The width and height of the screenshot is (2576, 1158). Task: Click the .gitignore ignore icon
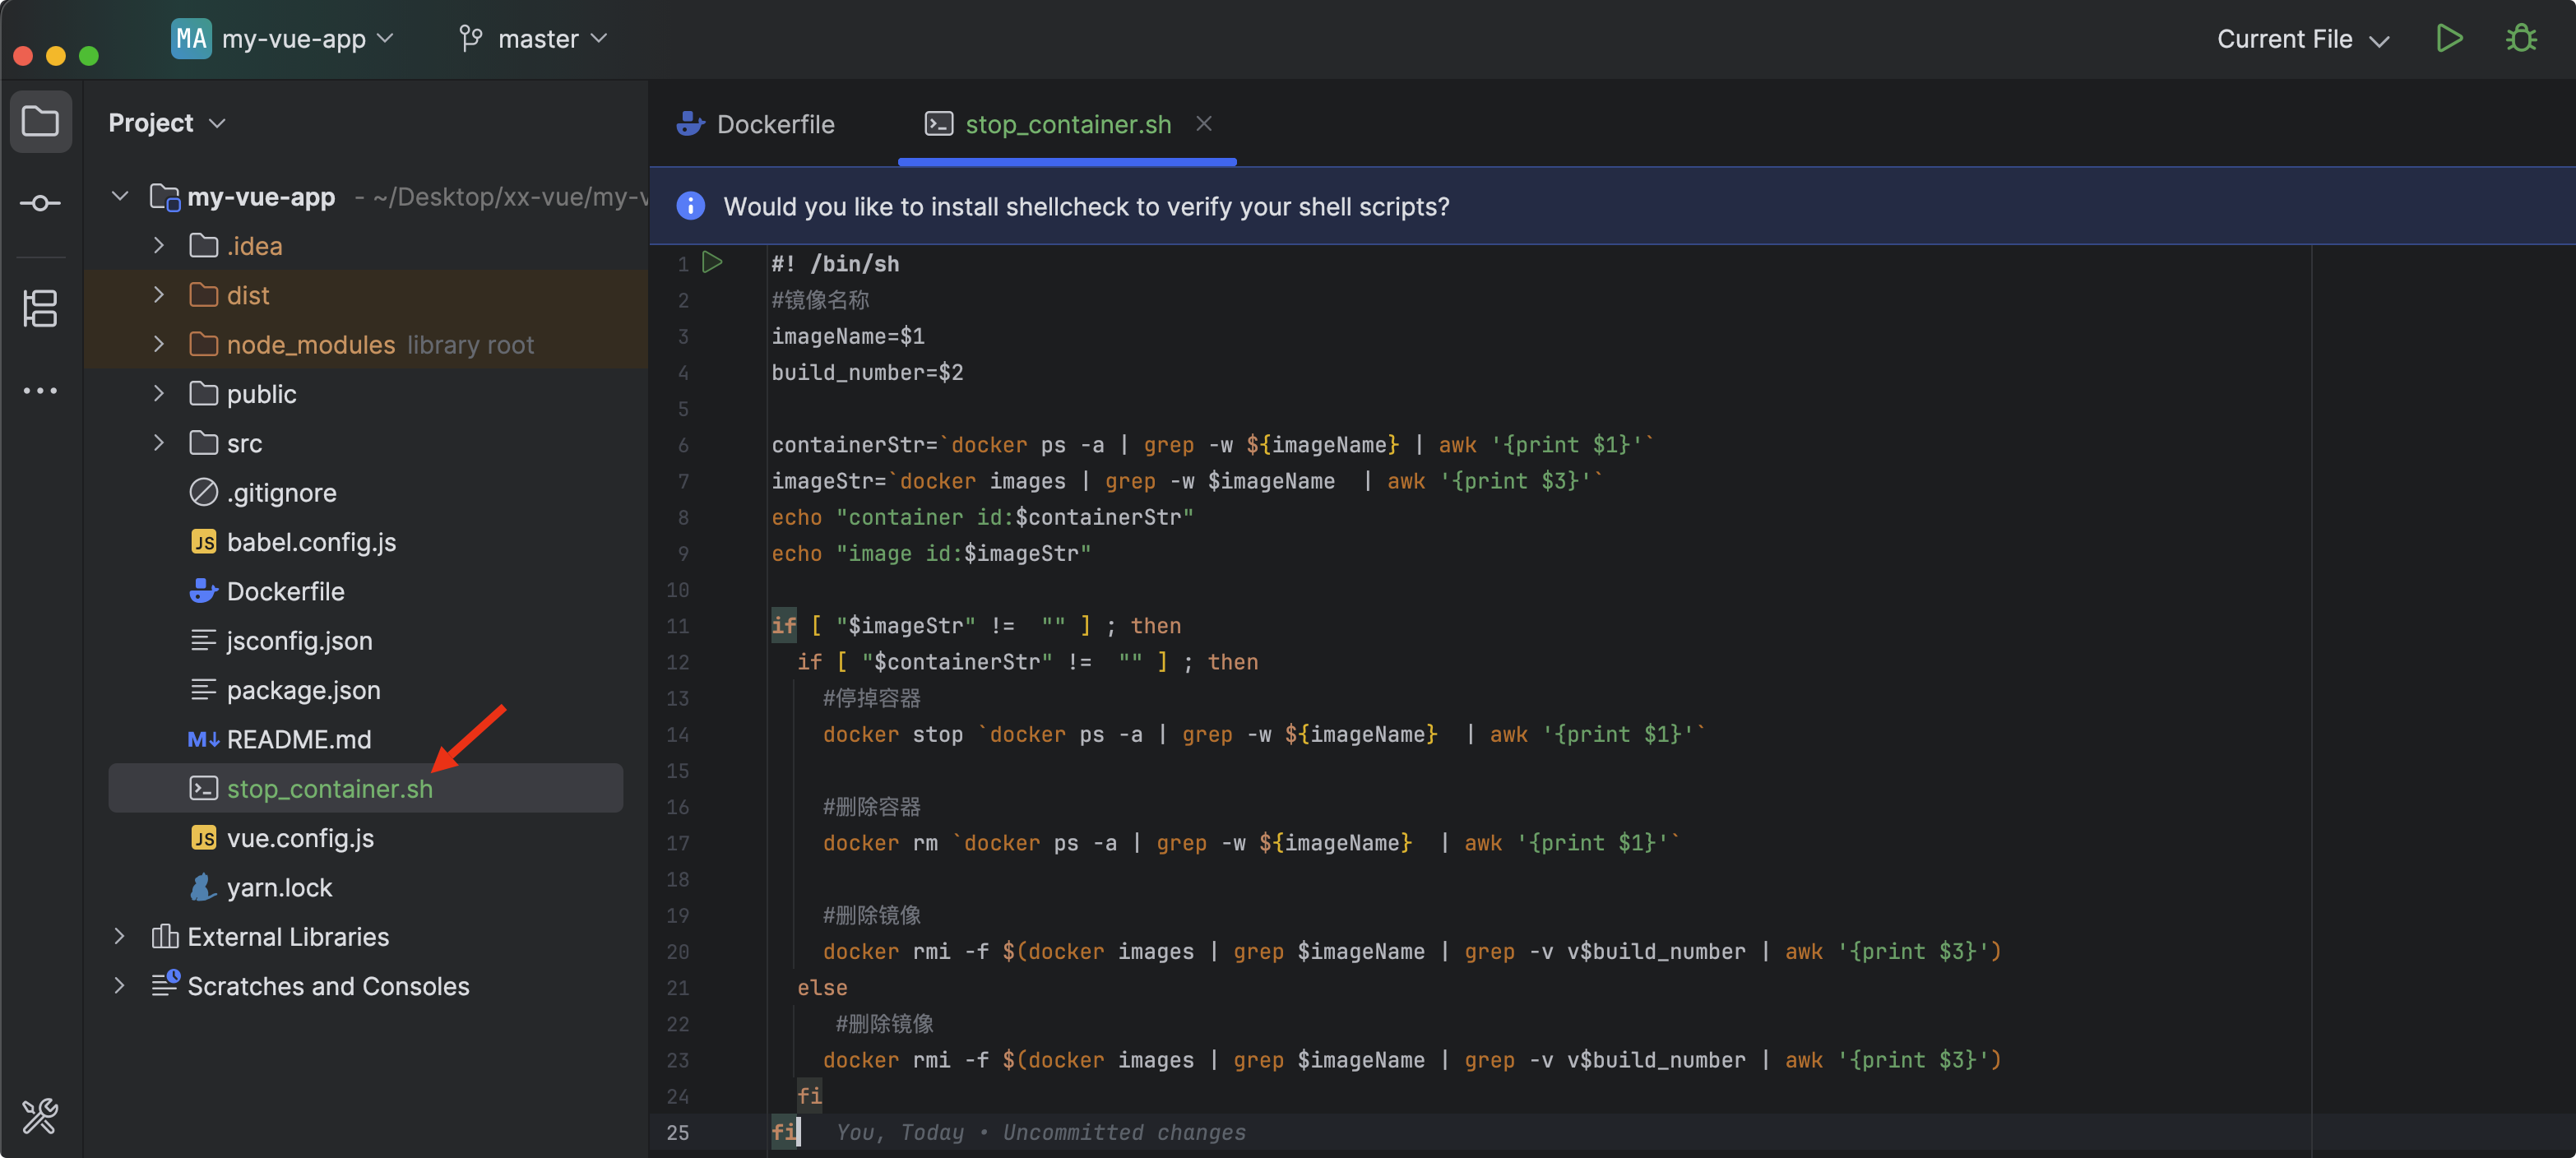(203, 492)
